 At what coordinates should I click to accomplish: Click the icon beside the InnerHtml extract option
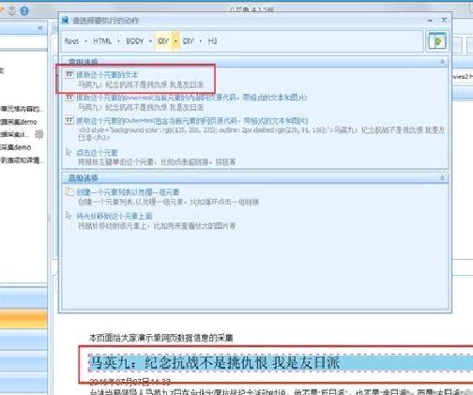click(69, 98)
